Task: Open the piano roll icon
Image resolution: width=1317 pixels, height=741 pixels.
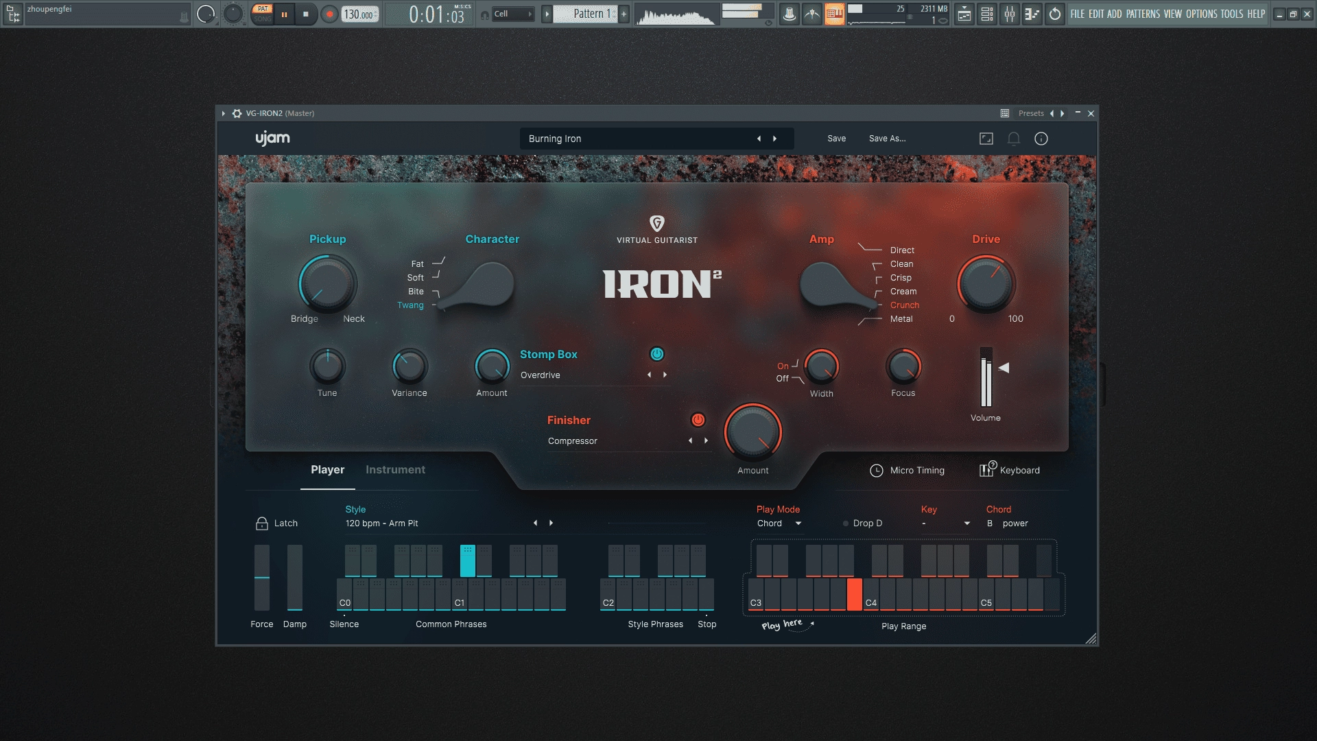Action: [x=1032, y=14]
